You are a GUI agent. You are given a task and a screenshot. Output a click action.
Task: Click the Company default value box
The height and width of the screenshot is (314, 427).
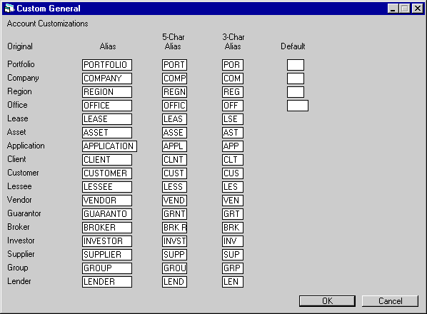point(296,78)
